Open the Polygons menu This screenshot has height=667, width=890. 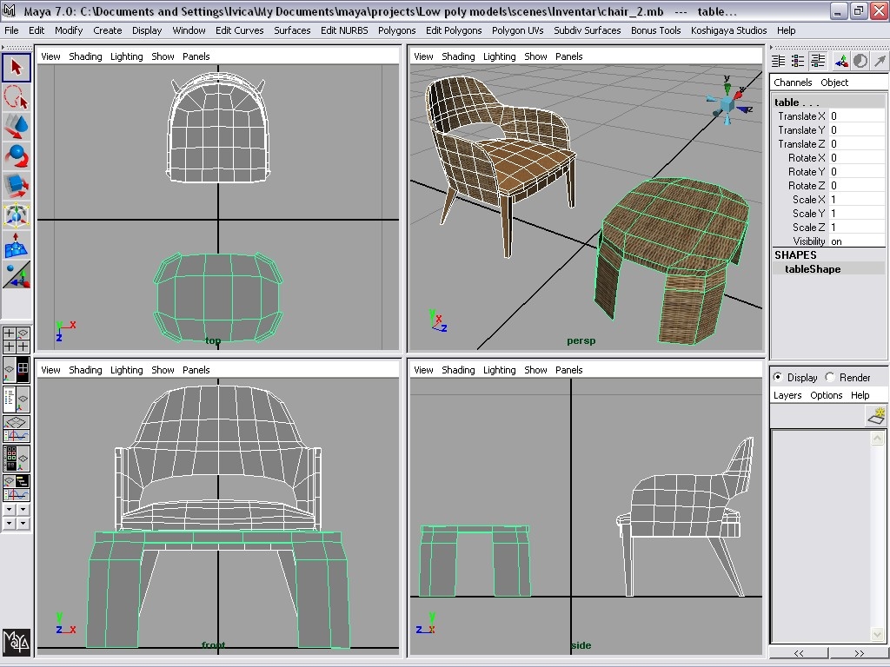[396, 30]
